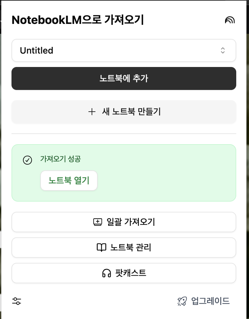
Task: Click the rocket icon next to 업그레이드
Action: (x=182, y=301)
